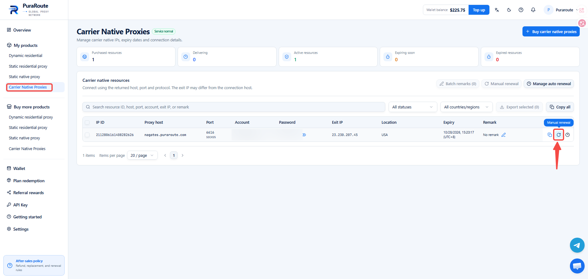Image resolution: width=588 pixels, height=279 pixels.
Task: Go to Plan redemption
Action: (29, 181)
